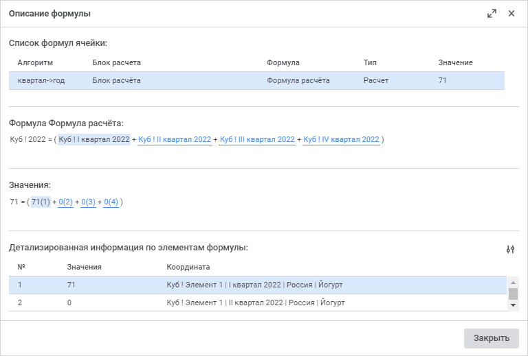
Task: Click value link 0(2)
Action: (x=65, y=202)
